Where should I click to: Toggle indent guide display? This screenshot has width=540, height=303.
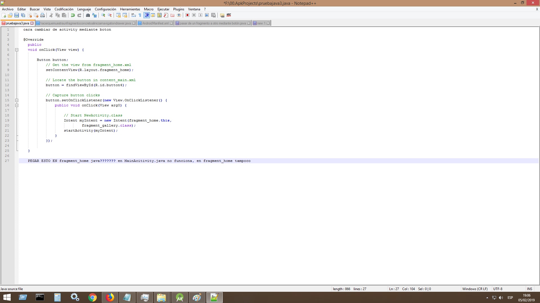147,15
